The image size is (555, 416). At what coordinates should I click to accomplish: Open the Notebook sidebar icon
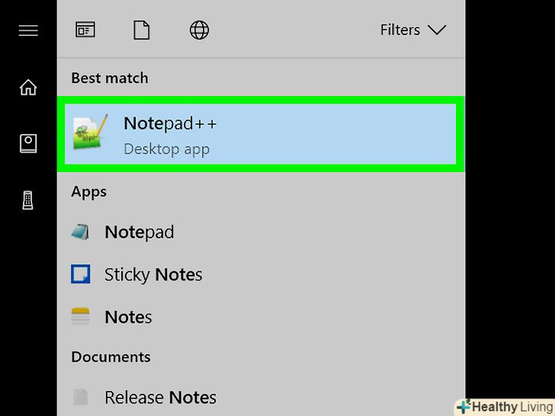click(x=28, y=143)
